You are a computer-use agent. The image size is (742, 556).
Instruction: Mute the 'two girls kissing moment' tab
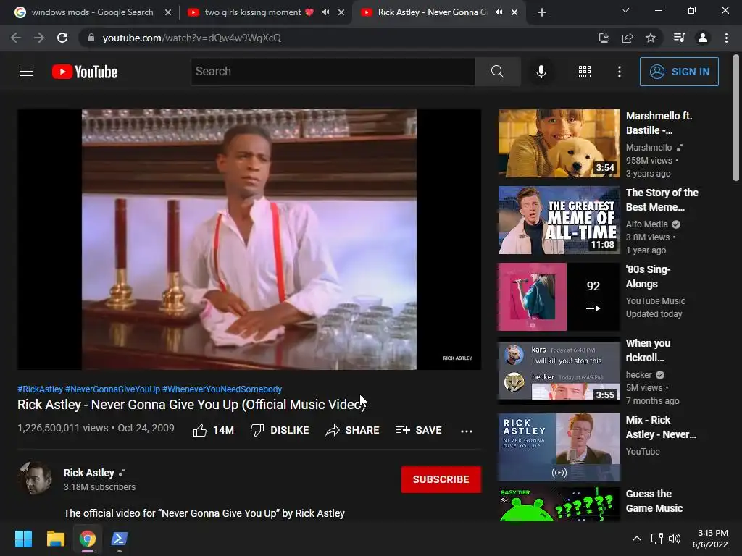(x=325, y=12)
